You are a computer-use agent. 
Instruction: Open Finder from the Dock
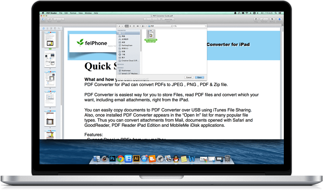[x=97, y=159]
